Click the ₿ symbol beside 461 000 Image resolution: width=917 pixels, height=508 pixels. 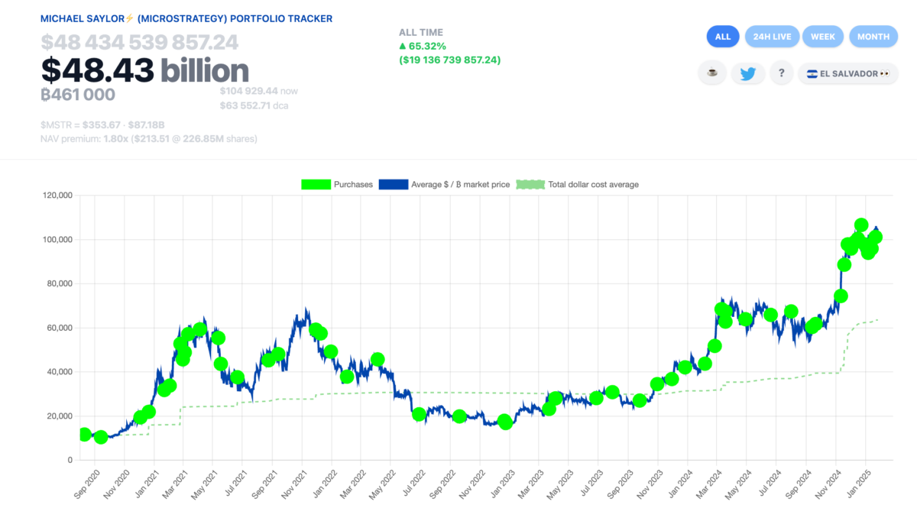pos(46,95)
